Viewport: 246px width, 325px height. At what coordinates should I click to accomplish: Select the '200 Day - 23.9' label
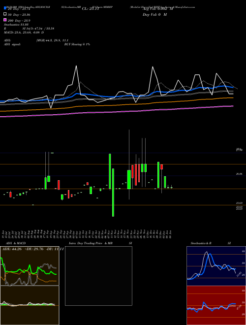pos(19,21)
